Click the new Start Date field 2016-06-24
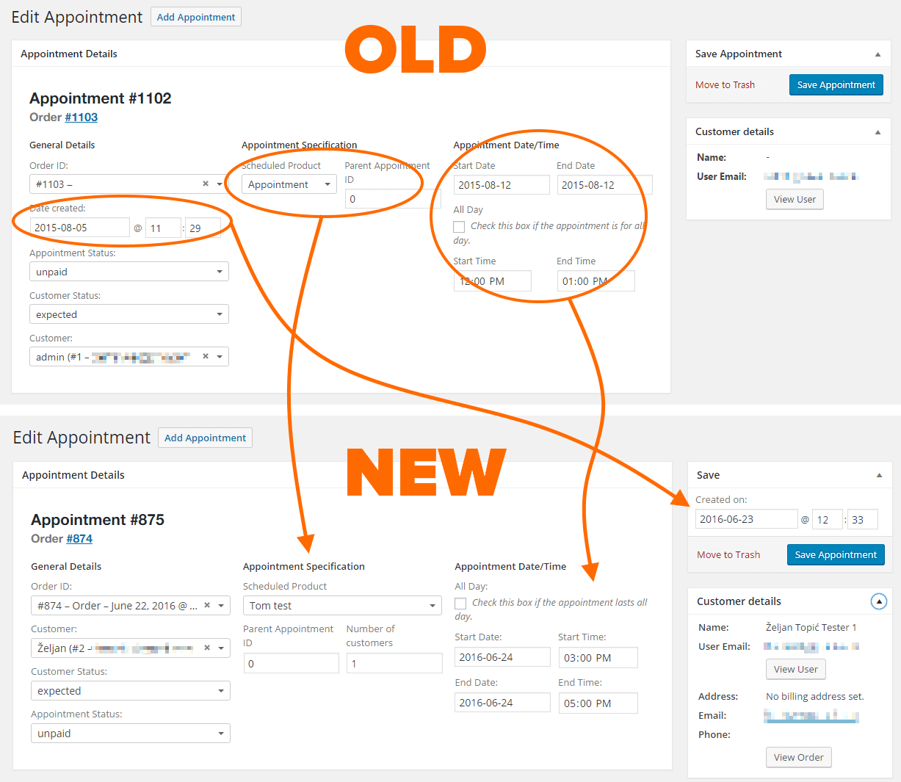 tap(503, 657)
